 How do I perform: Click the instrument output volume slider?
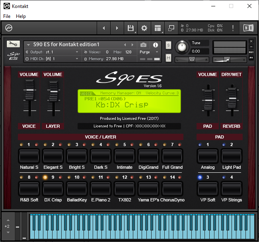click(230, 60)
